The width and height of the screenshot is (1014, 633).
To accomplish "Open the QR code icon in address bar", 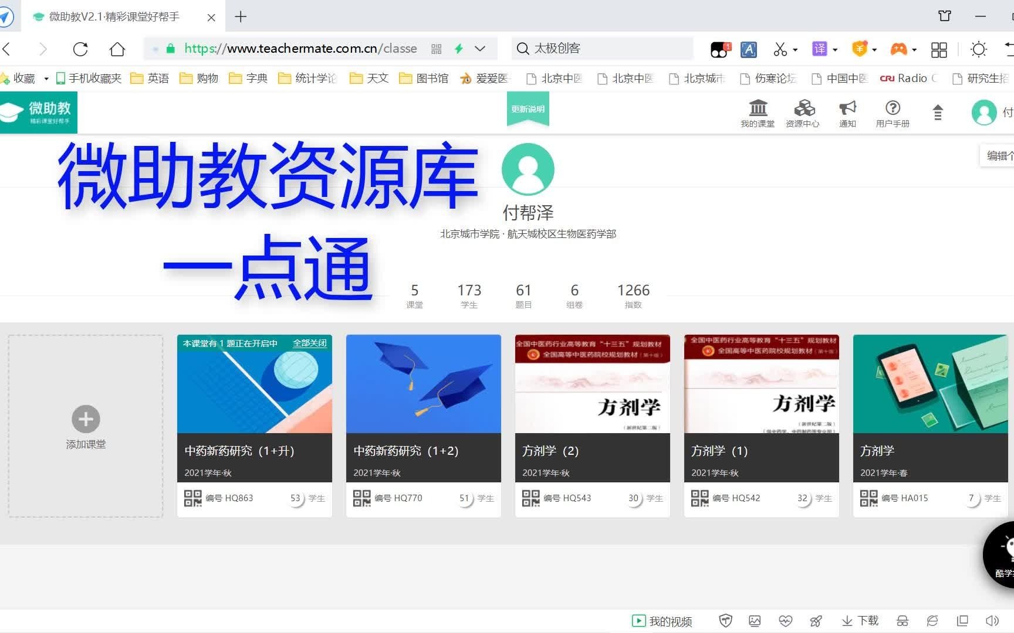I will (x=437, y=49).
